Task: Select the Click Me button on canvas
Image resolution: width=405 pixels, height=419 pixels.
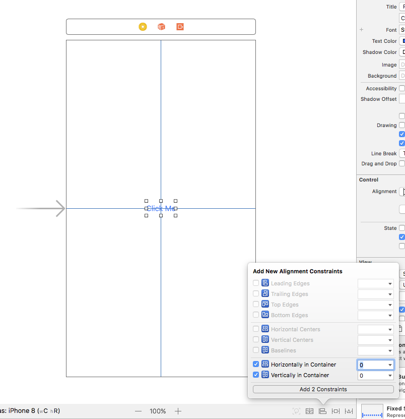Action: point(161,208)
